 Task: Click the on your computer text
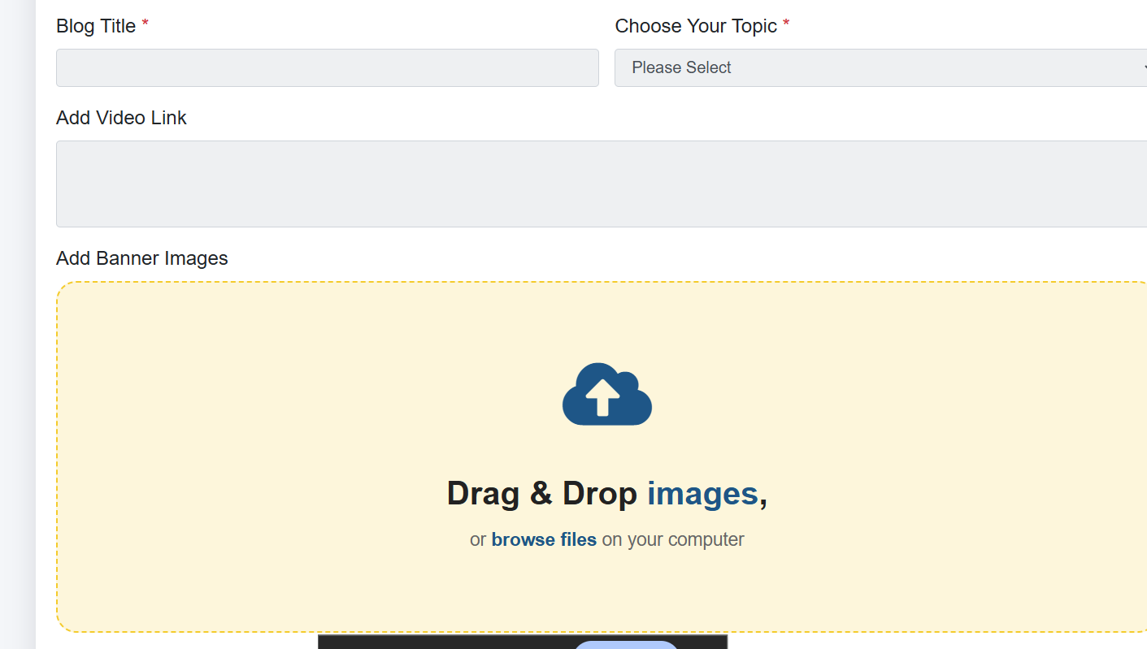673,539
